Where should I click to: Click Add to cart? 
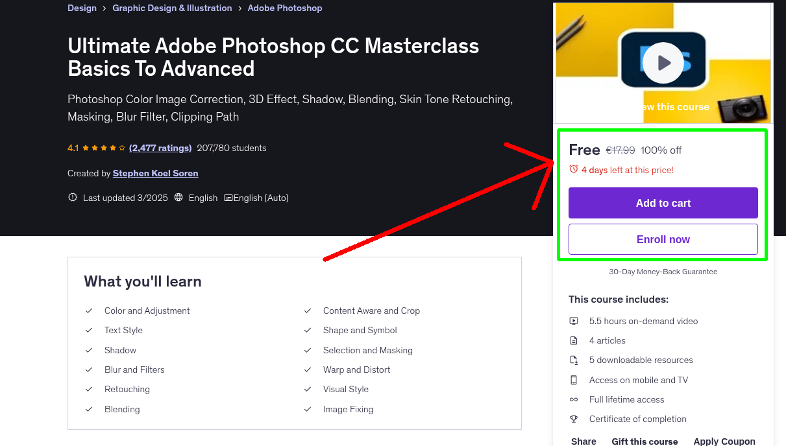pos(663,203)
